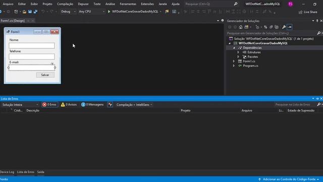Open the Compilação menu
The height and width of the screenshot is (182, 323).
click(65, 4)
